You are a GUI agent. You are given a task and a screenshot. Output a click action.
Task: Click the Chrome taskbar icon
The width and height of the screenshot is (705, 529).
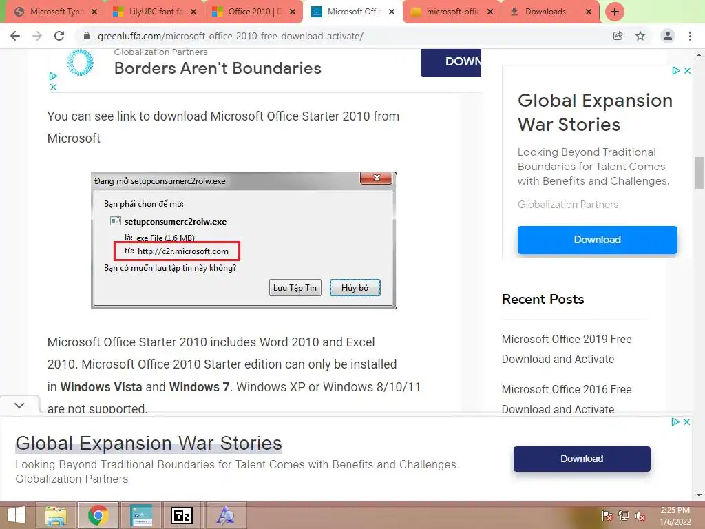[x=98, y=515]
